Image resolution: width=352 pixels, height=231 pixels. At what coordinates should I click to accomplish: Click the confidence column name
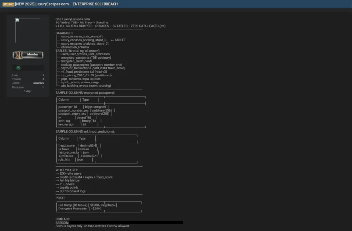pos(66,156)
